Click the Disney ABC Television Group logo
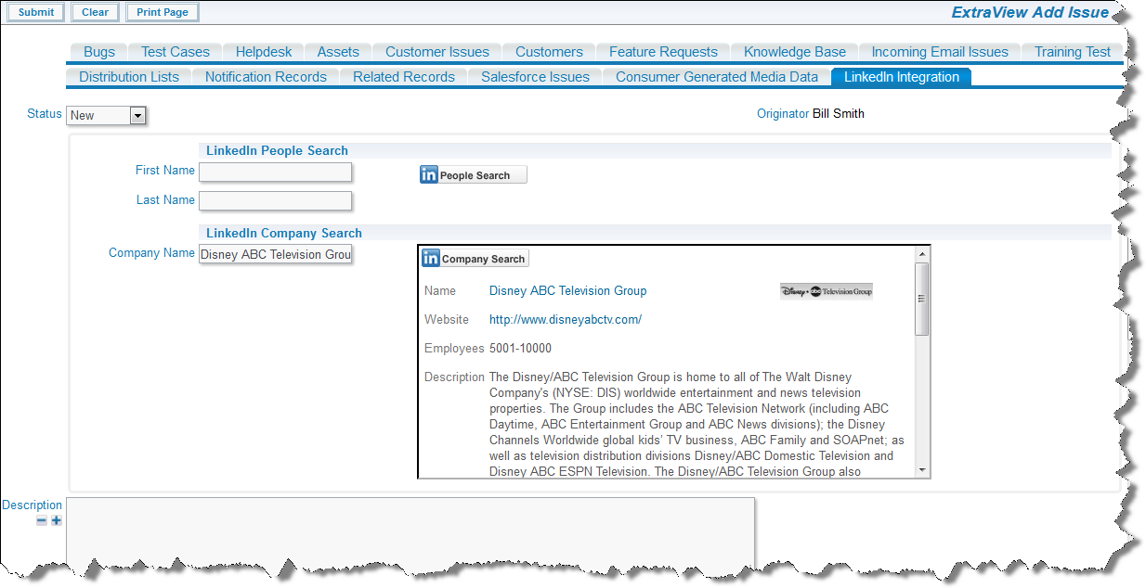The image size is (1146, 588). (x=827, y=291)
